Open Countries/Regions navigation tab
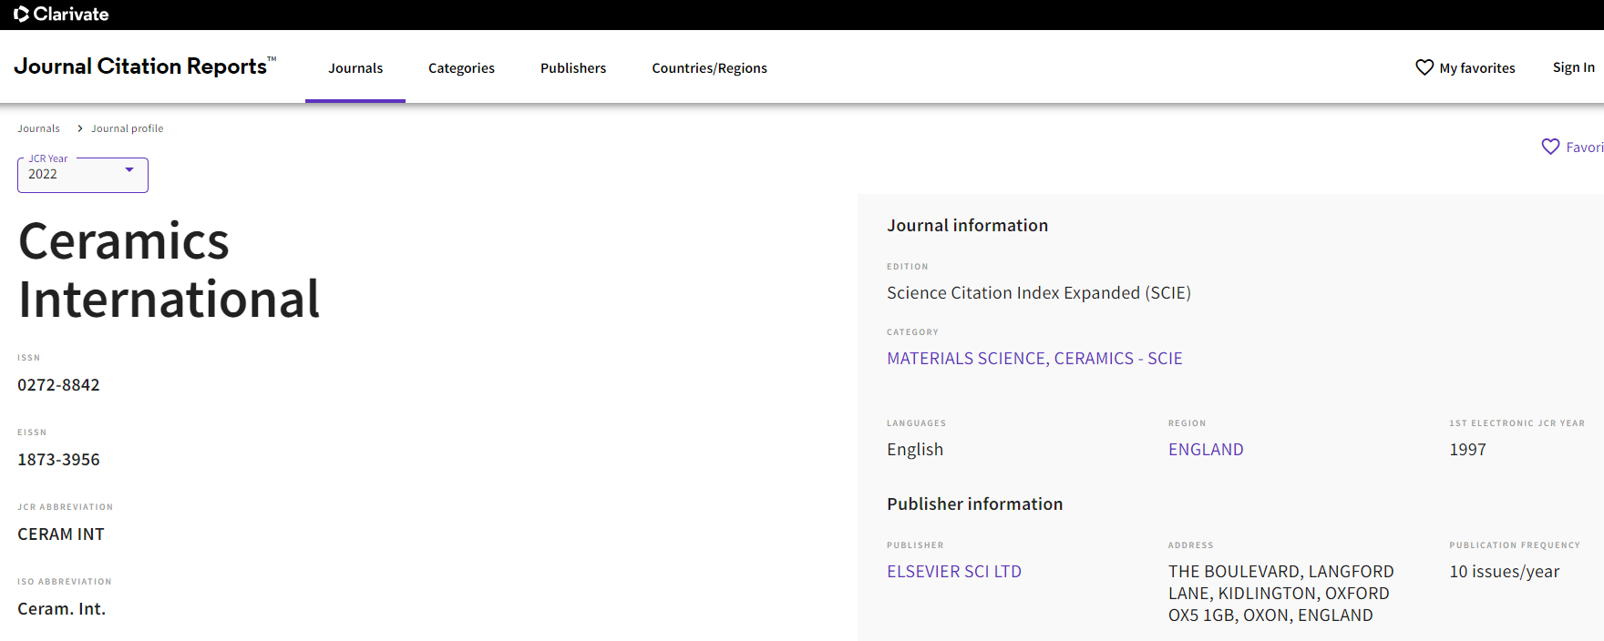Image resolution: width=1604 pixels, height=641 pixels. tap(709, 68)
